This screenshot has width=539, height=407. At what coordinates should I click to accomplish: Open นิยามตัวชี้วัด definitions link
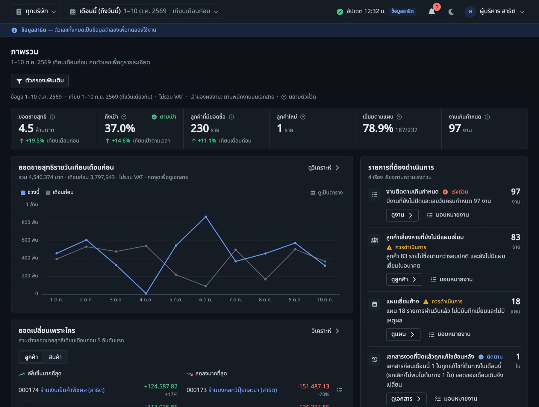(x=299, y=97)
